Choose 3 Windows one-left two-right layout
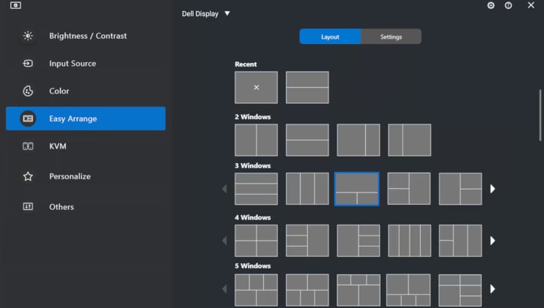The width and height of the screenshot is (544, 308). 460,189
